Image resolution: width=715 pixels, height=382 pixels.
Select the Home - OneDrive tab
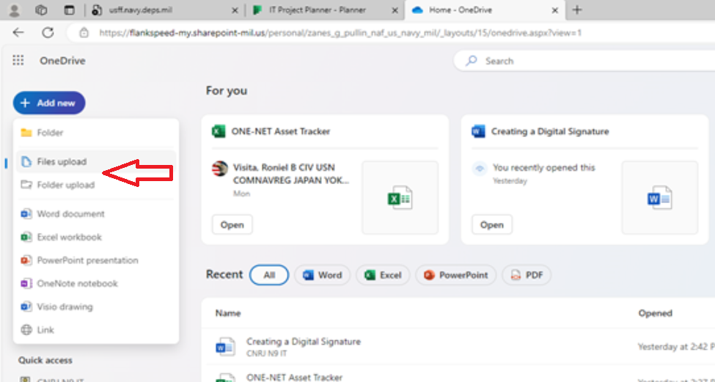[485, 10]
